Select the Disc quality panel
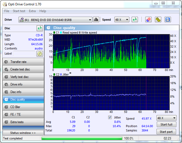This screenshot has width=182, height=143. (23, 99)
